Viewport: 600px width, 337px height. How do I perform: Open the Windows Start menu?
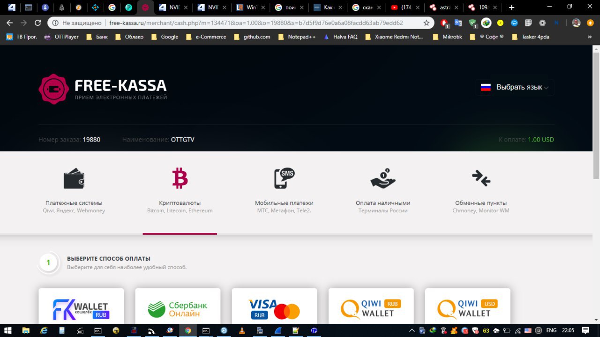(x=9, y=330)
